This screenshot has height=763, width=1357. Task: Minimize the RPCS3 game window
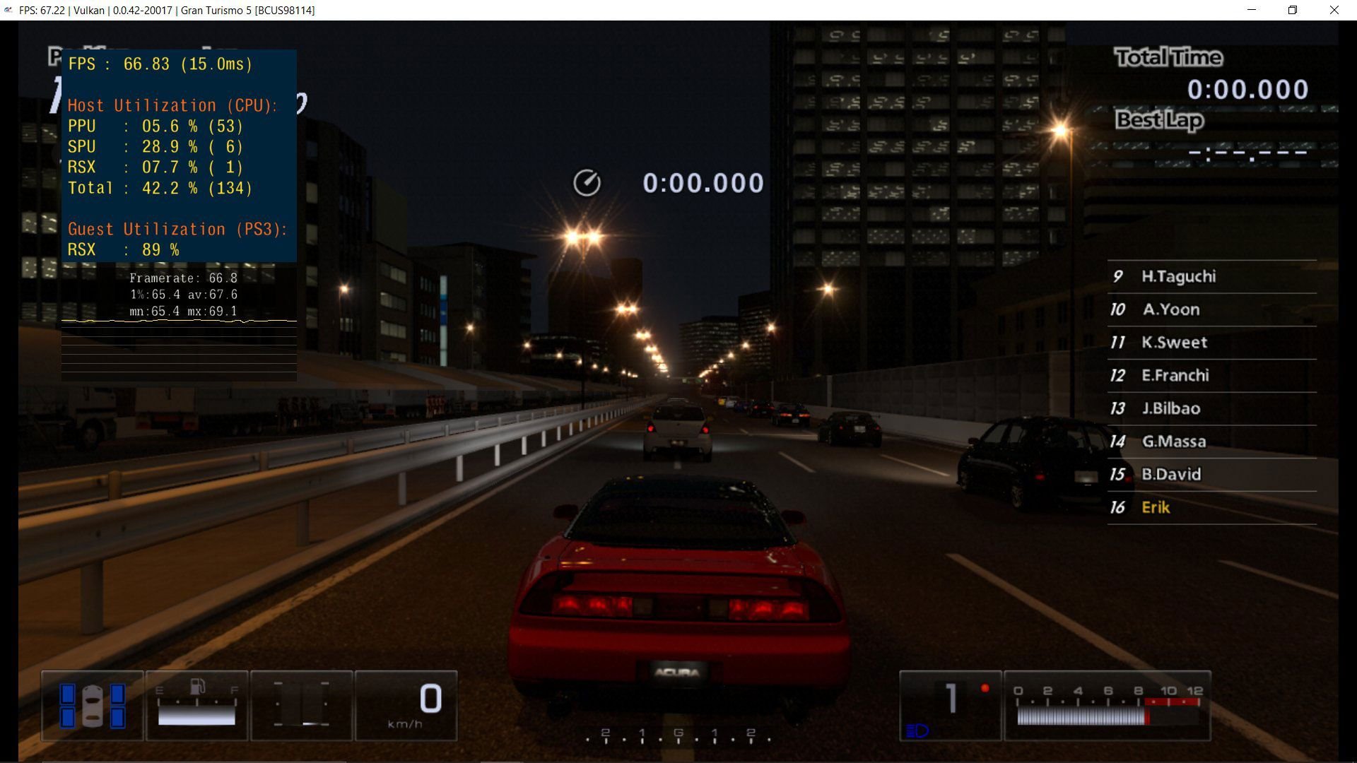1252,10
